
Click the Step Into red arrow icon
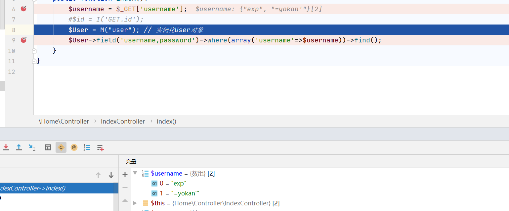(x=6, y=147)
